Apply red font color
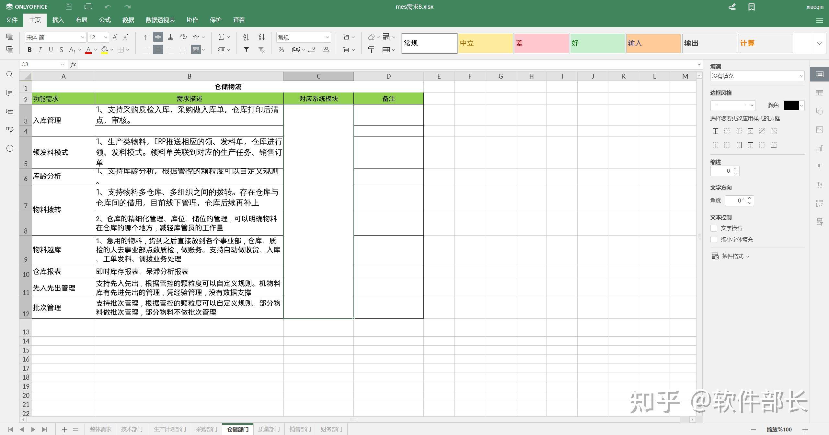The width and height of the screenshot is (829, 435). [88, 50]
